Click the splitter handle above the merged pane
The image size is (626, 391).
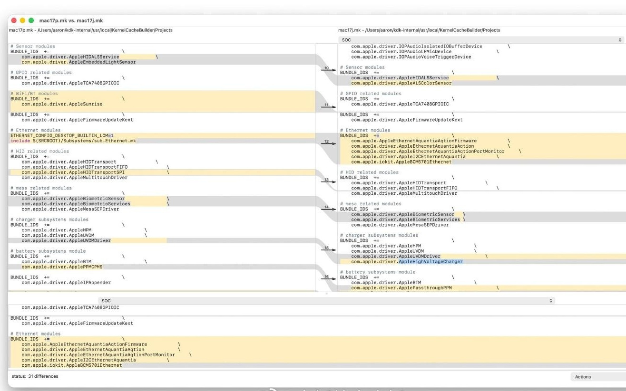[326, 294]
